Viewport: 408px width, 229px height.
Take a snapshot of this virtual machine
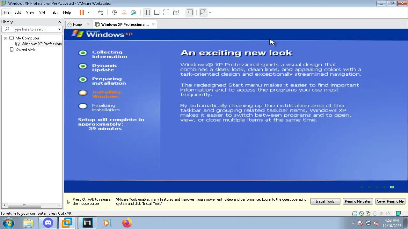tap(114, 12)
